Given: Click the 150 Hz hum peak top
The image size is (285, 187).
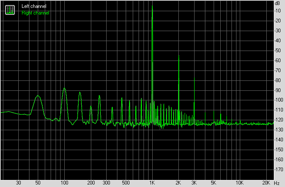Looking at the screenshot, I should click(80, 92).
